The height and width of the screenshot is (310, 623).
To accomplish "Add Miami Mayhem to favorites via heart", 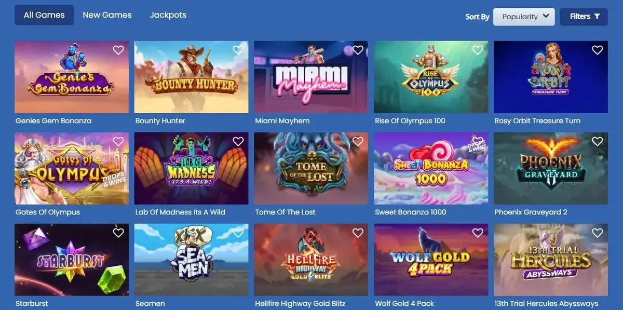I will [x=358, y=50].
